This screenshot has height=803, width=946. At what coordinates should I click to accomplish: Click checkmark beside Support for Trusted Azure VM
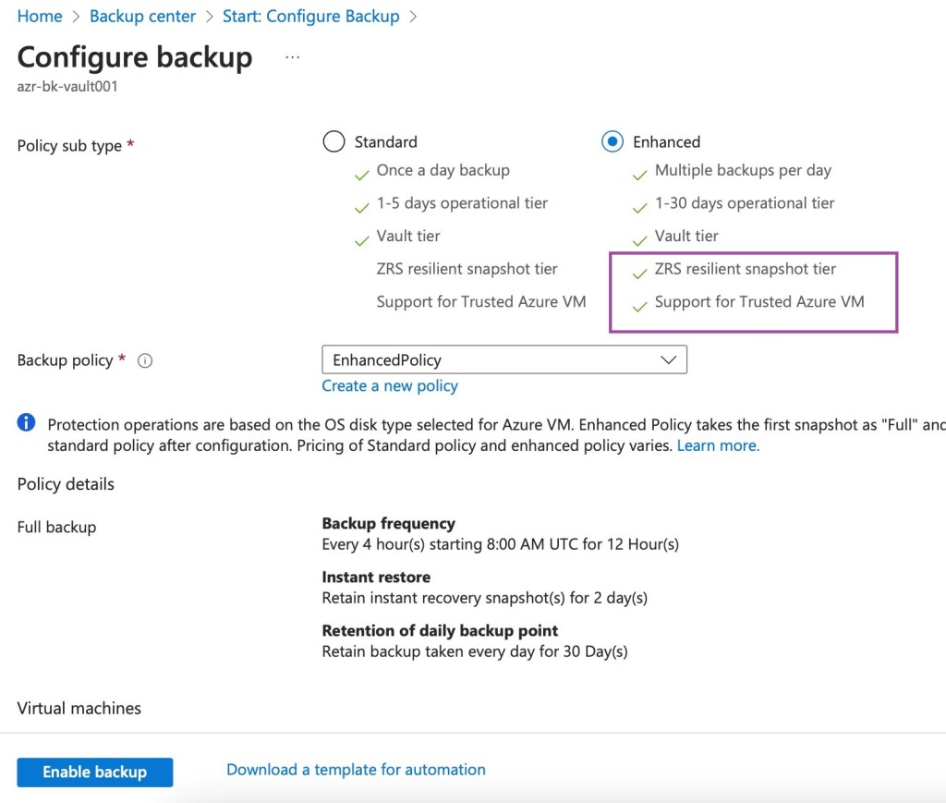click(639, 304)
